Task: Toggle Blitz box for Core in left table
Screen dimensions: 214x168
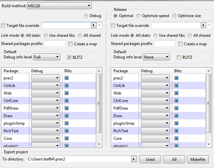Action: pos(66,138)
